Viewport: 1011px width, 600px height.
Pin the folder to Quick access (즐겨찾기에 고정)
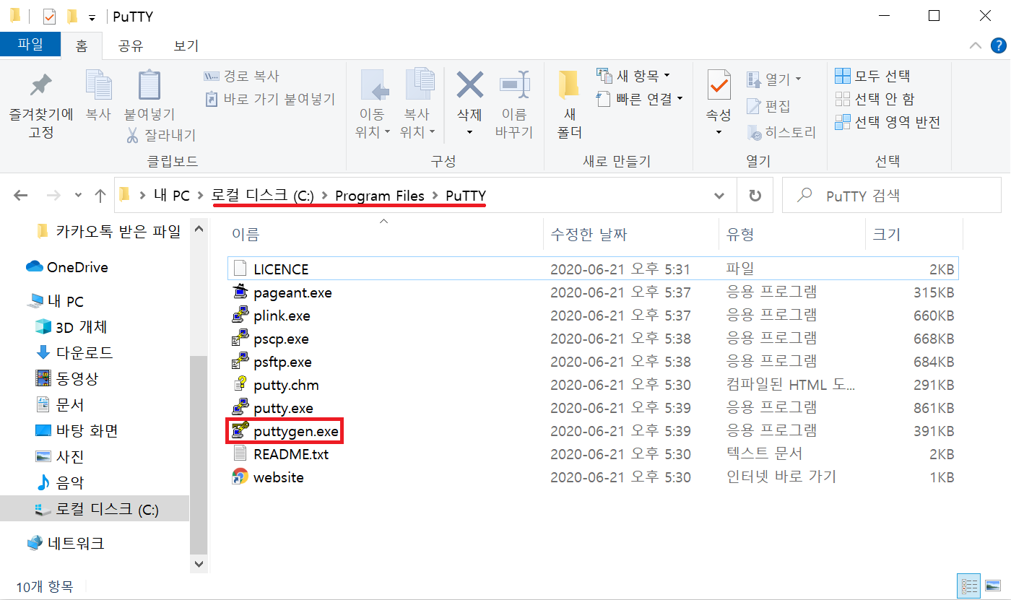coord(41,105)
